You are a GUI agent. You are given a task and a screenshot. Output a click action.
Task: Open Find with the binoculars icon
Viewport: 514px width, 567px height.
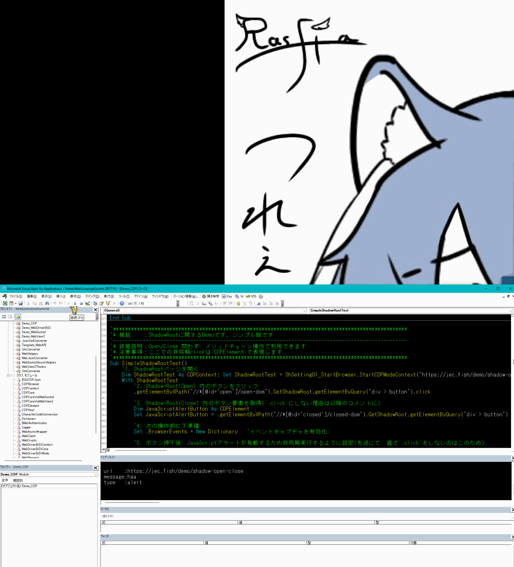click(x=47, y=303)
